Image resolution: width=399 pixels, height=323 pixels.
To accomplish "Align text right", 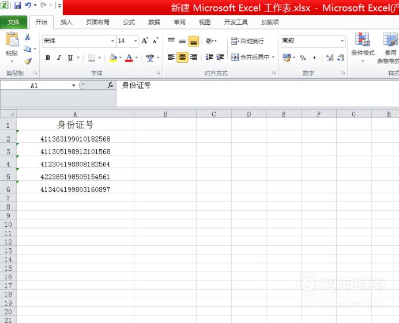I will coord(194,57).
